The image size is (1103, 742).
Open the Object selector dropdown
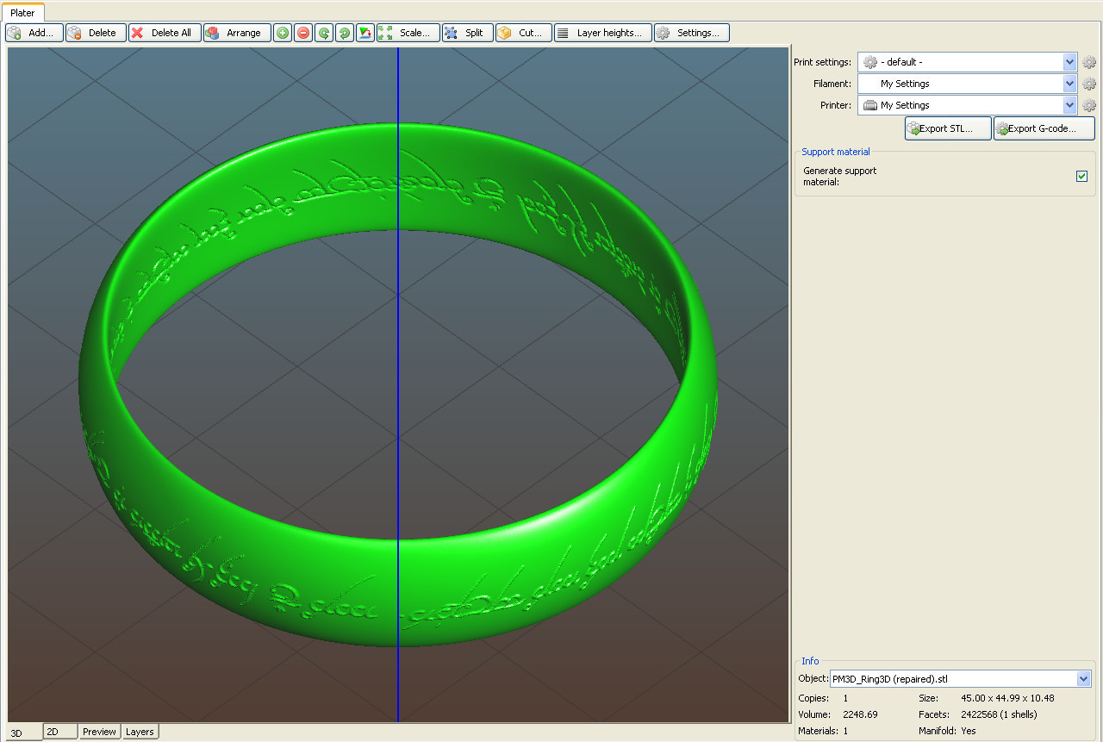(x=1084, y=679)
